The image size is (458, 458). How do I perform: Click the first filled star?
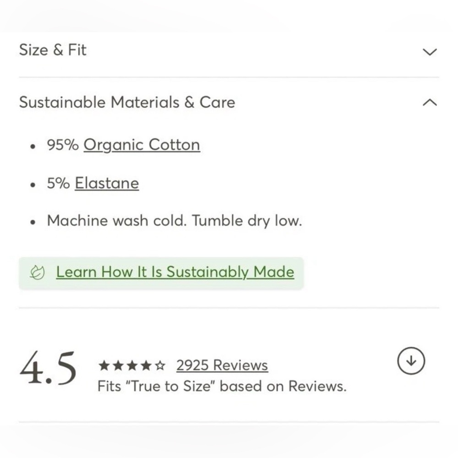click(x=104, y=365)
